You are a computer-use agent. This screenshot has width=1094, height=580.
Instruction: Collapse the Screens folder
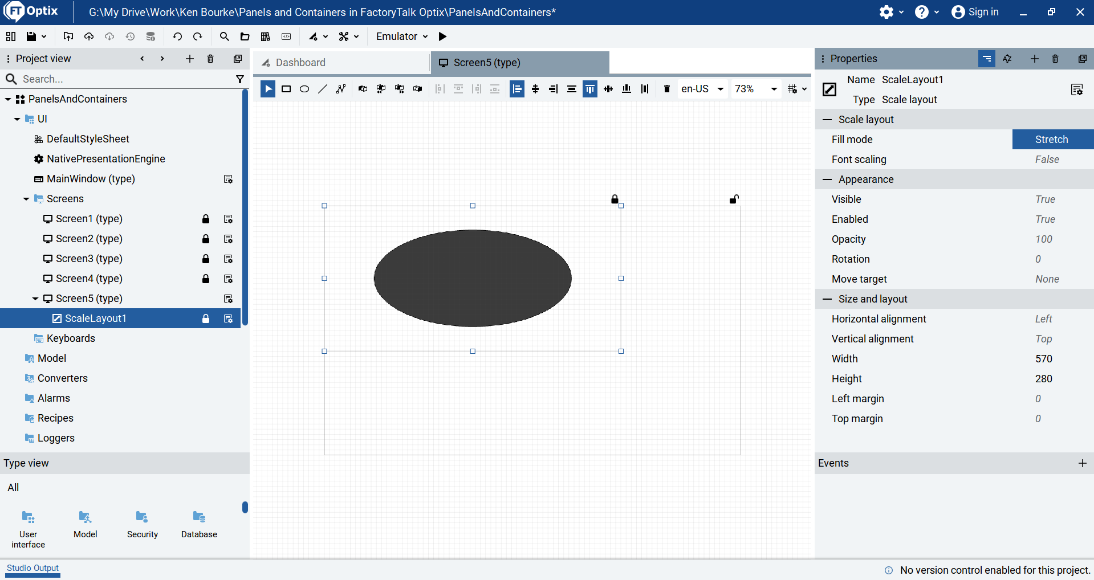(x=26, y=199)
